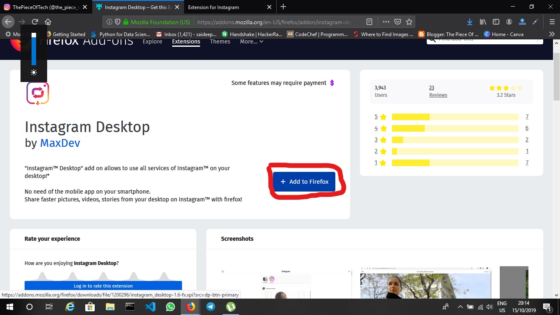Open the Themes section of Add-ons
The width and height of the screenshot is (560, 315).
coord(220,41)
